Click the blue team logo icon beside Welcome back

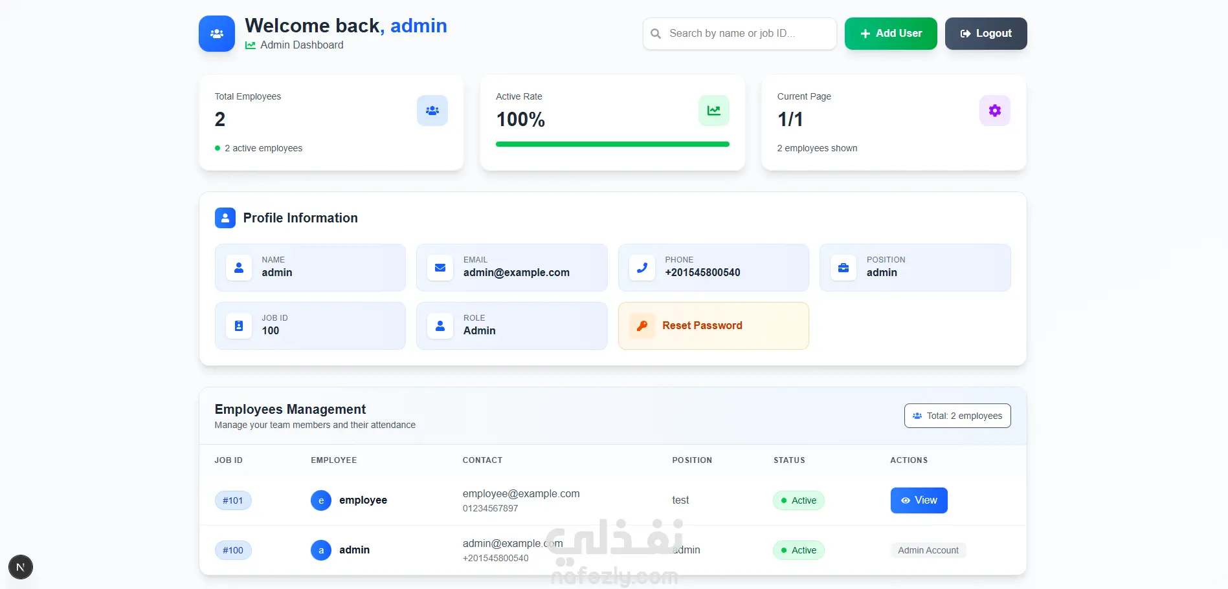point(216,34)
